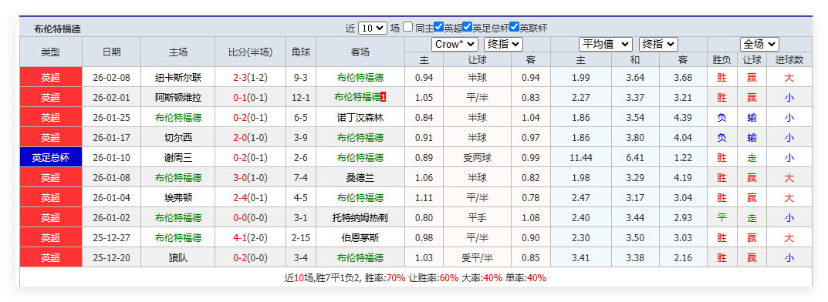Select the 比分(半场) column header
This screenshot has height=302, width=828.
[x=250, y=52]
